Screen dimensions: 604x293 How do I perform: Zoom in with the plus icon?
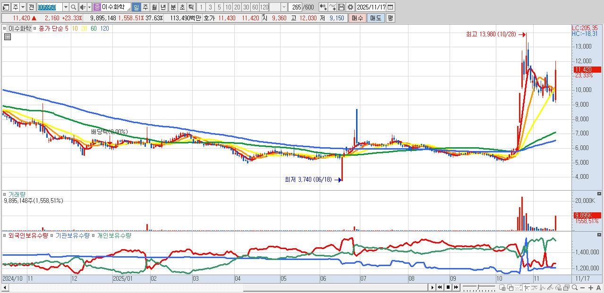click(591, 288)
